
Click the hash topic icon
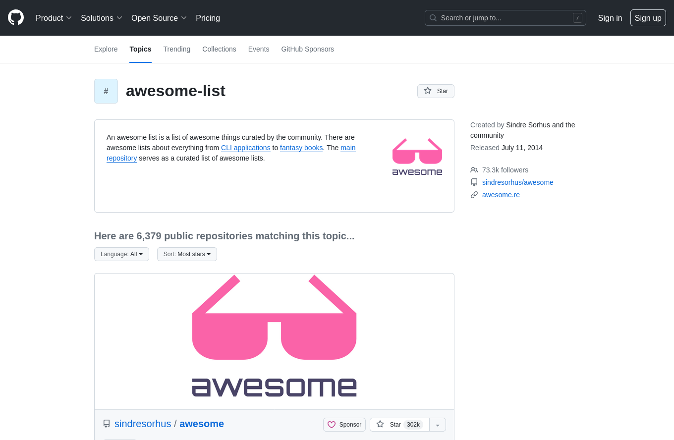tap(106, 91)
